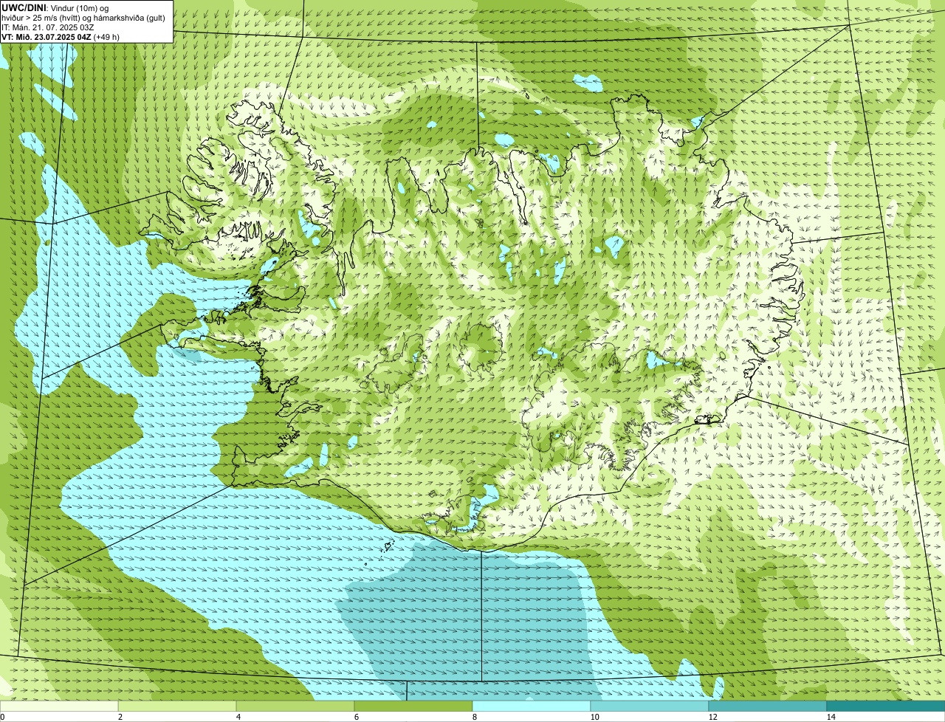Click the 0–2 m/s palest legend swatch

click(x=59, y=706)
